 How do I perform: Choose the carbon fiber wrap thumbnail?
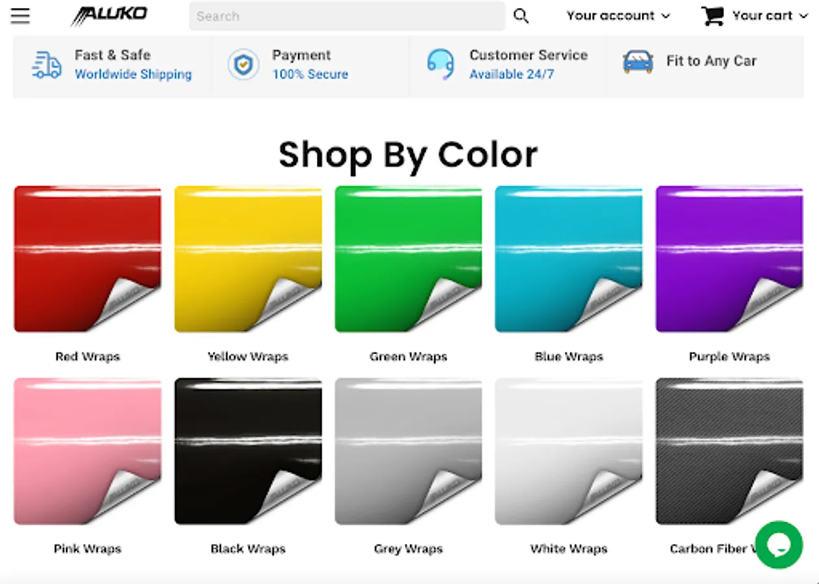pos(729,451)
